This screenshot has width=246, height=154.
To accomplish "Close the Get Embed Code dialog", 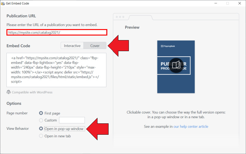I will pos(240,3).
